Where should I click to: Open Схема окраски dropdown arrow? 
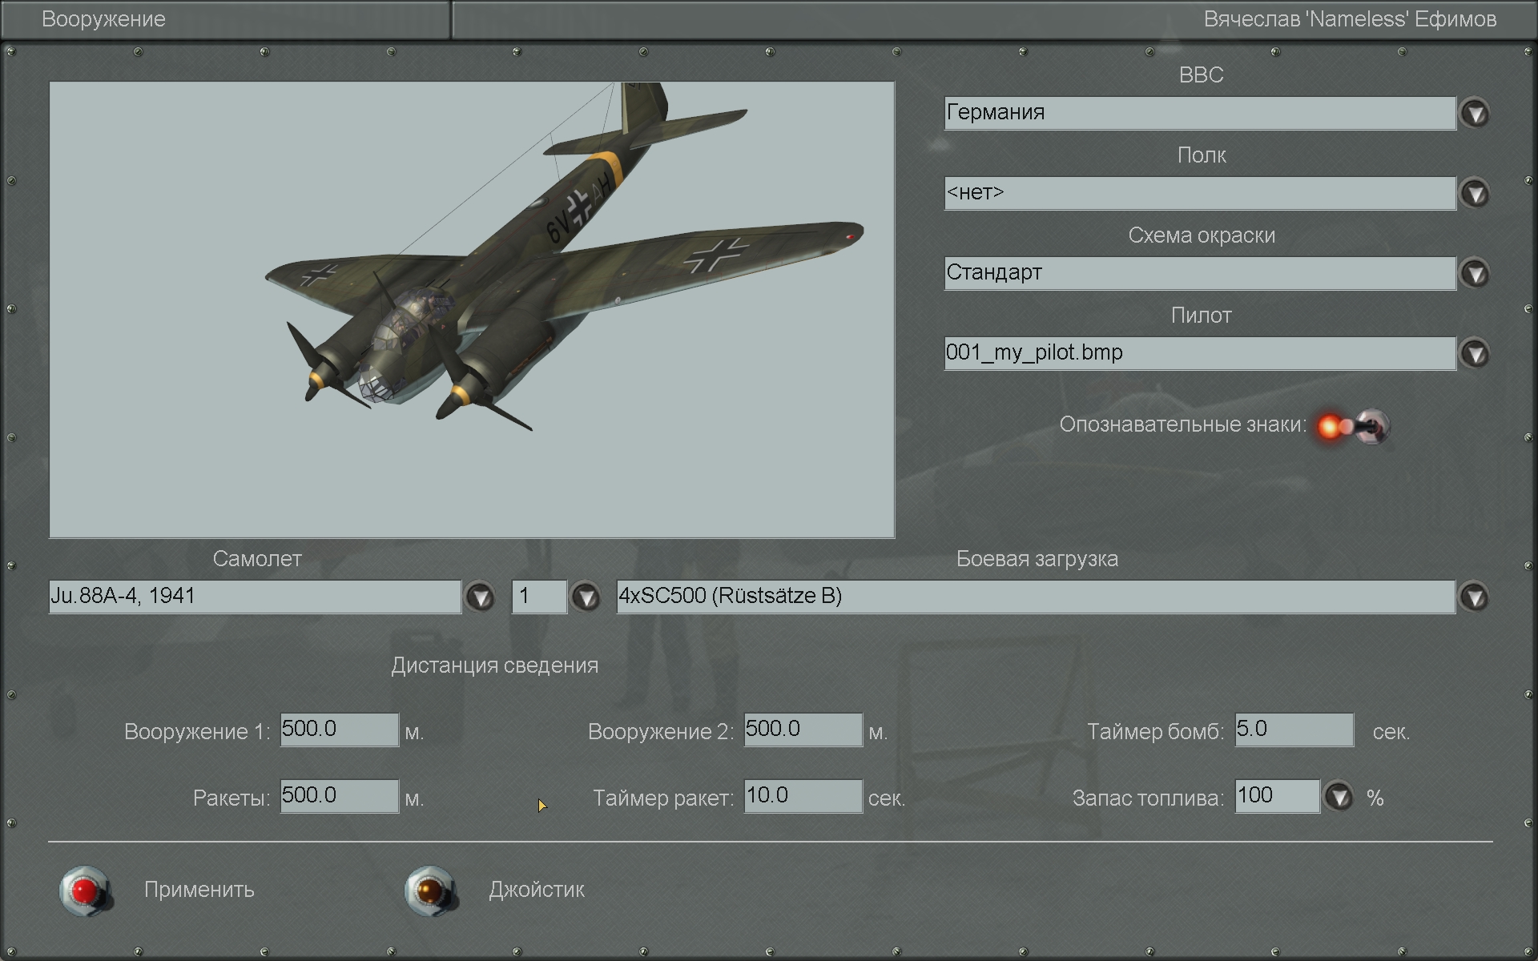pos(1475,274)
